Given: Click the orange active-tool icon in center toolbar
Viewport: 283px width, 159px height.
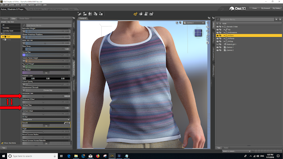Looking at the screenshot, I should 135,14.
